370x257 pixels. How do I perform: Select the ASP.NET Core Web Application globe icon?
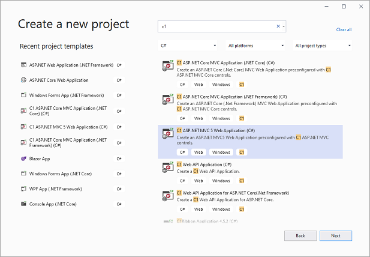tap(24, 80)
